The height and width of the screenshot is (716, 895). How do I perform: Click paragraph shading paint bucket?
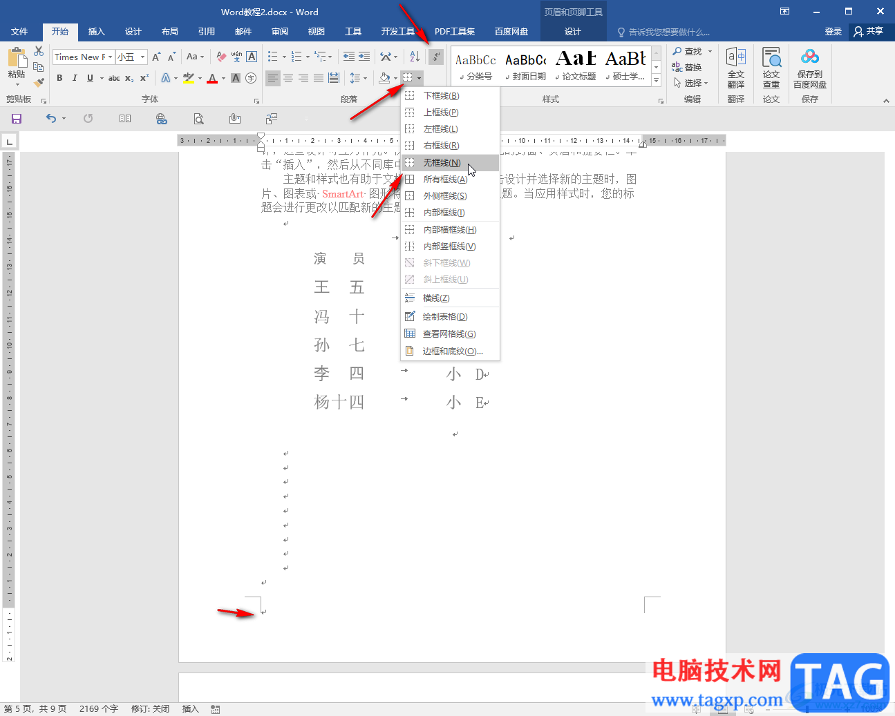tap(384, 78)
